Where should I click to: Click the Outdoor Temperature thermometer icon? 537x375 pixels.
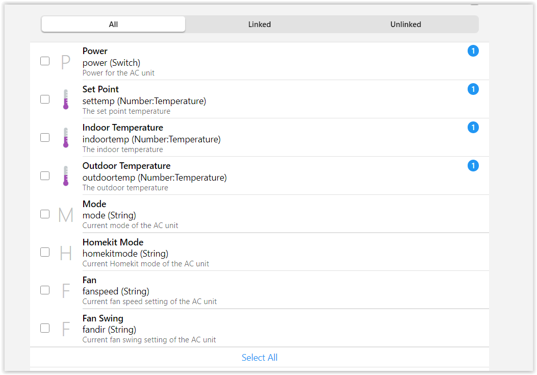pyautogui.click(x=65, y=176)
